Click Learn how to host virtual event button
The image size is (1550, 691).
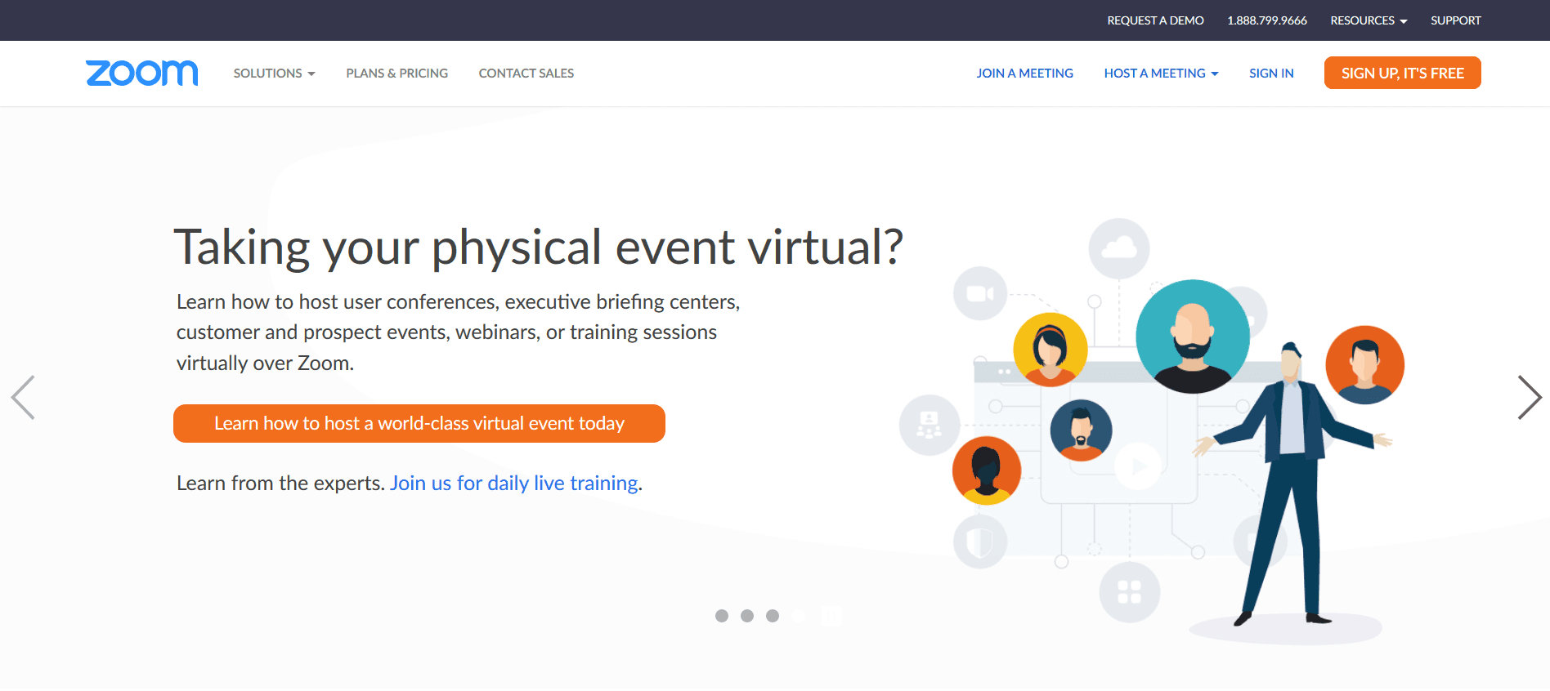[419, 423]
